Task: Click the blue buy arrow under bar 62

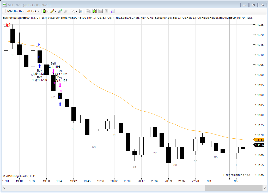Action: [60, 104]
